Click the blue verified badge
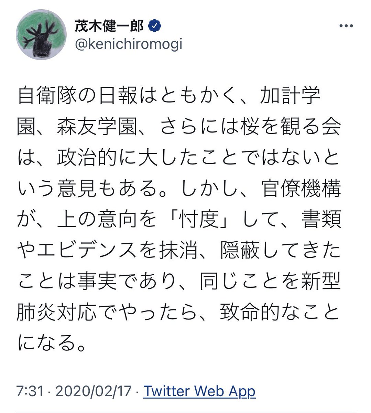This screenshot has height=413, width=371. pyautogui.click(x=155, y=27)
